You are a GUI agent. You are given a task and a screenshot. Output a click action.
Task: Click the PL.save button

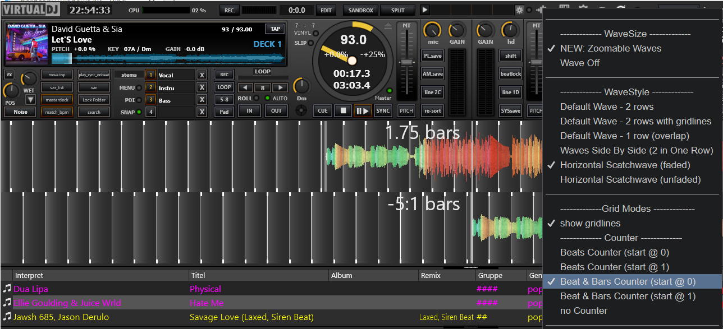pyautogui.click(x=433, y=55)
